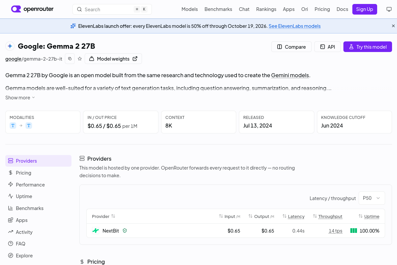The height and width of the screenshot is (265, 397).
Task: Sort table by Output price
Action: (x=261, y=216)
